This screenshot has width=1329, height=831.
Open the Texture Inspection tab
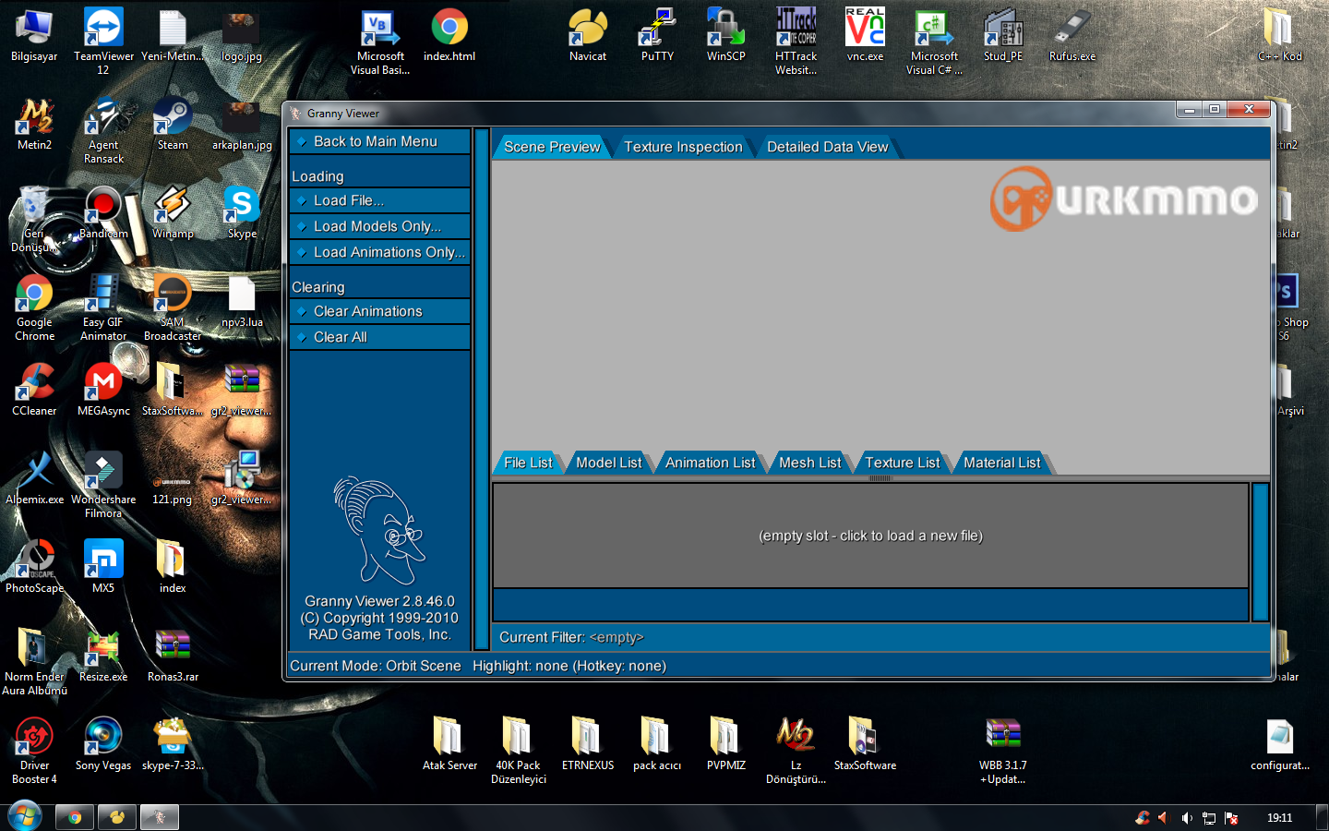coord(683,147)
